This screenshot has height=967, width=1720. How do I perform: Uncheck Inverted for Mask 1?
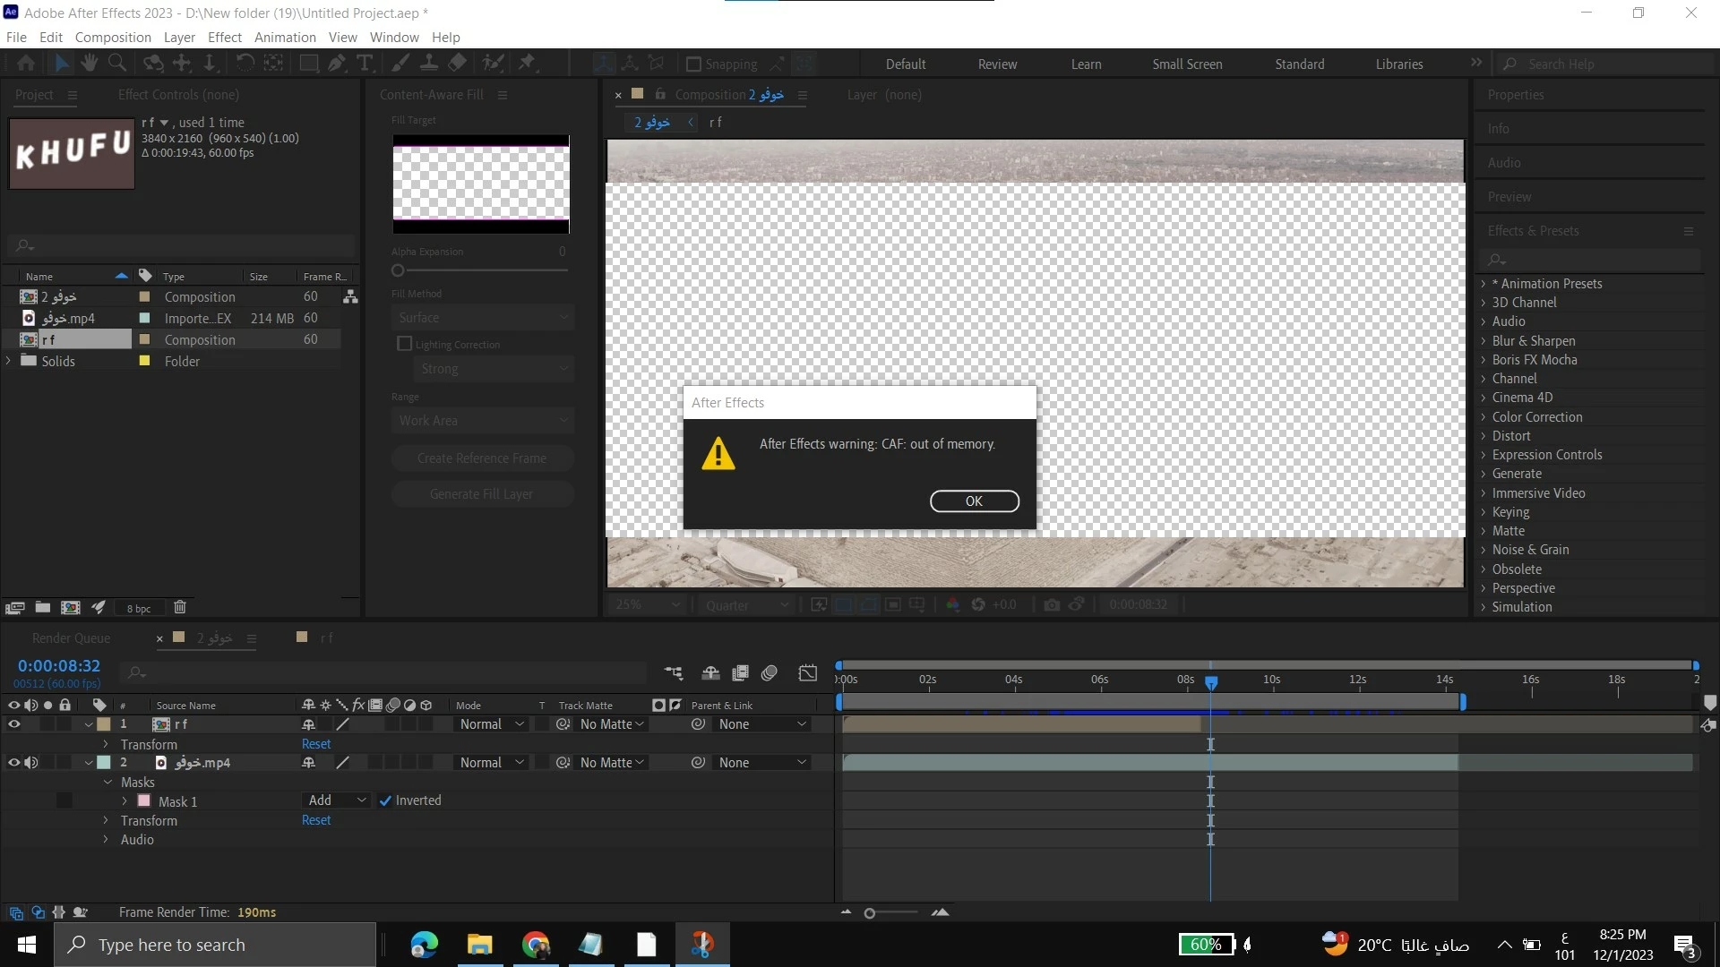[385, 800]
